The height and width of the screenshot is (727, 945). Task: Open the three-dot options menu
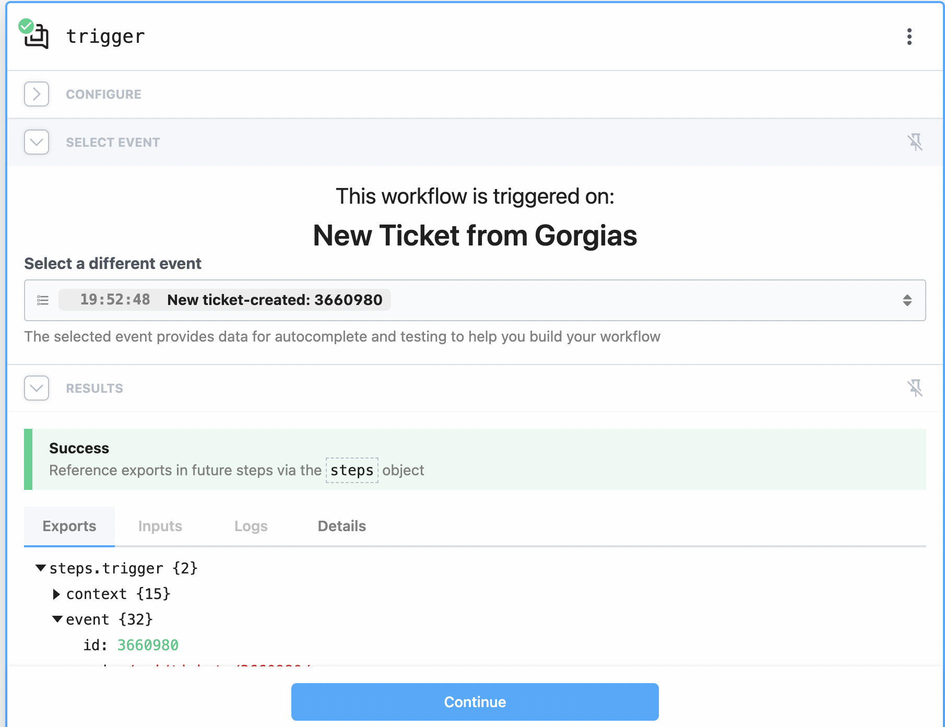point(909,37)
